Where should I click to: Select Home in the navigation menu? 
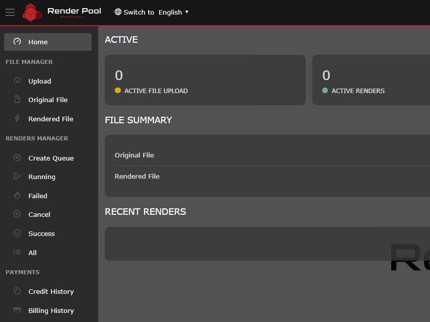[x=38, y=42]
